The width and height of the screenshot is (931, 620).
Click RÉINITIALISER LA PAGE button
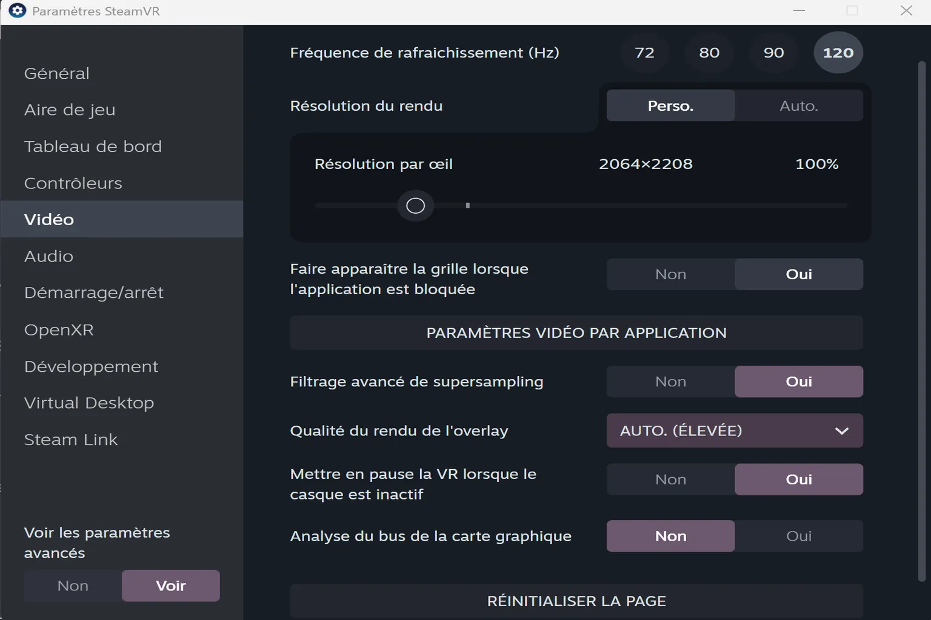point(576,601)
